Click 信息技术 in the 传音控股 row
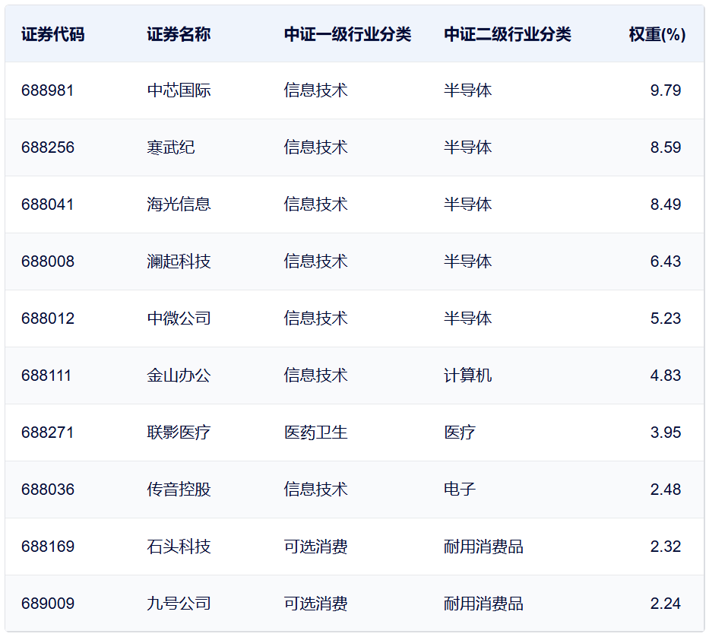The image size is (709, 637). click(x=315, y=490)
